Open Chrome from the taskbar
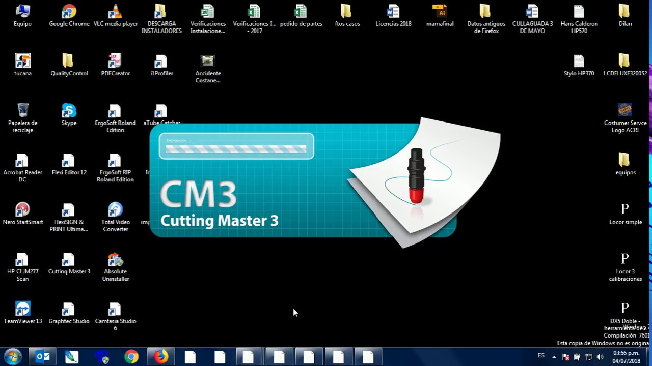Screen dimensions: 652x366 [131, 357]
